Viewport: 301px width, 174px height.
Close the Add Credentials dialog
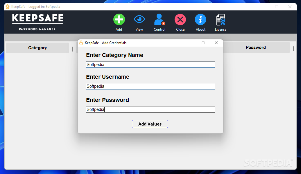(216, 43)
